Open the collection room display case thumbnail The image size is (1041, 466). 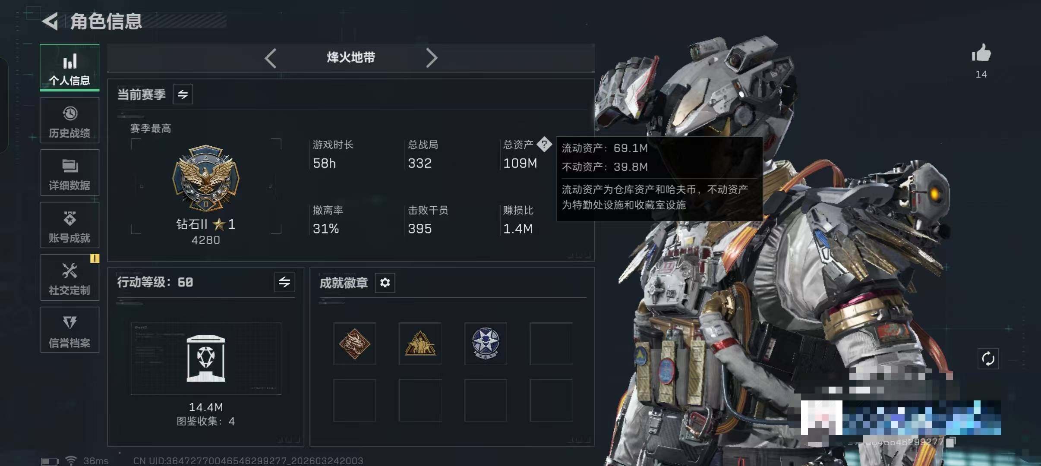pyautogui.click(x=206, y=359)
